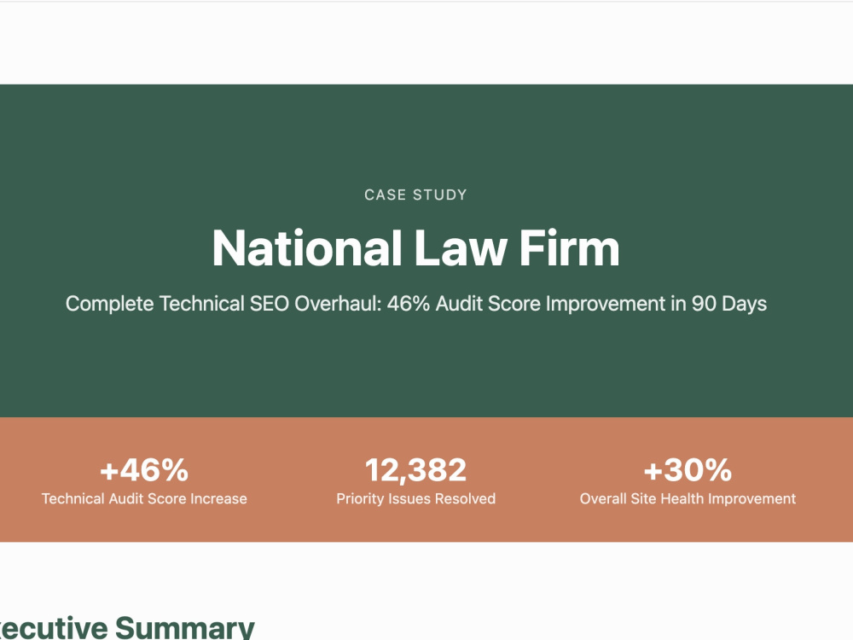Click 'Technical Audit Score Increase' label
Screen dimensions: 853x640
pyautogui.click(x=144, y=498)
